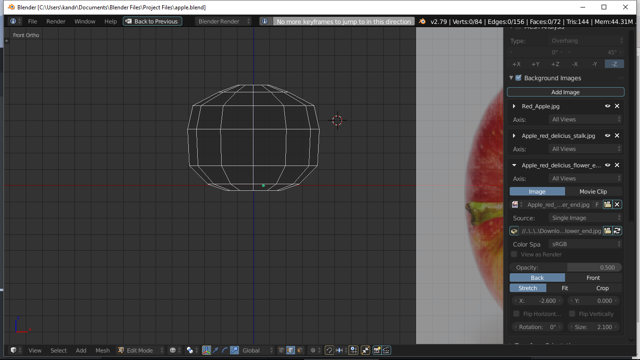Open the 3D View editor type selector
Screen dimensions: 640x360
16,350
